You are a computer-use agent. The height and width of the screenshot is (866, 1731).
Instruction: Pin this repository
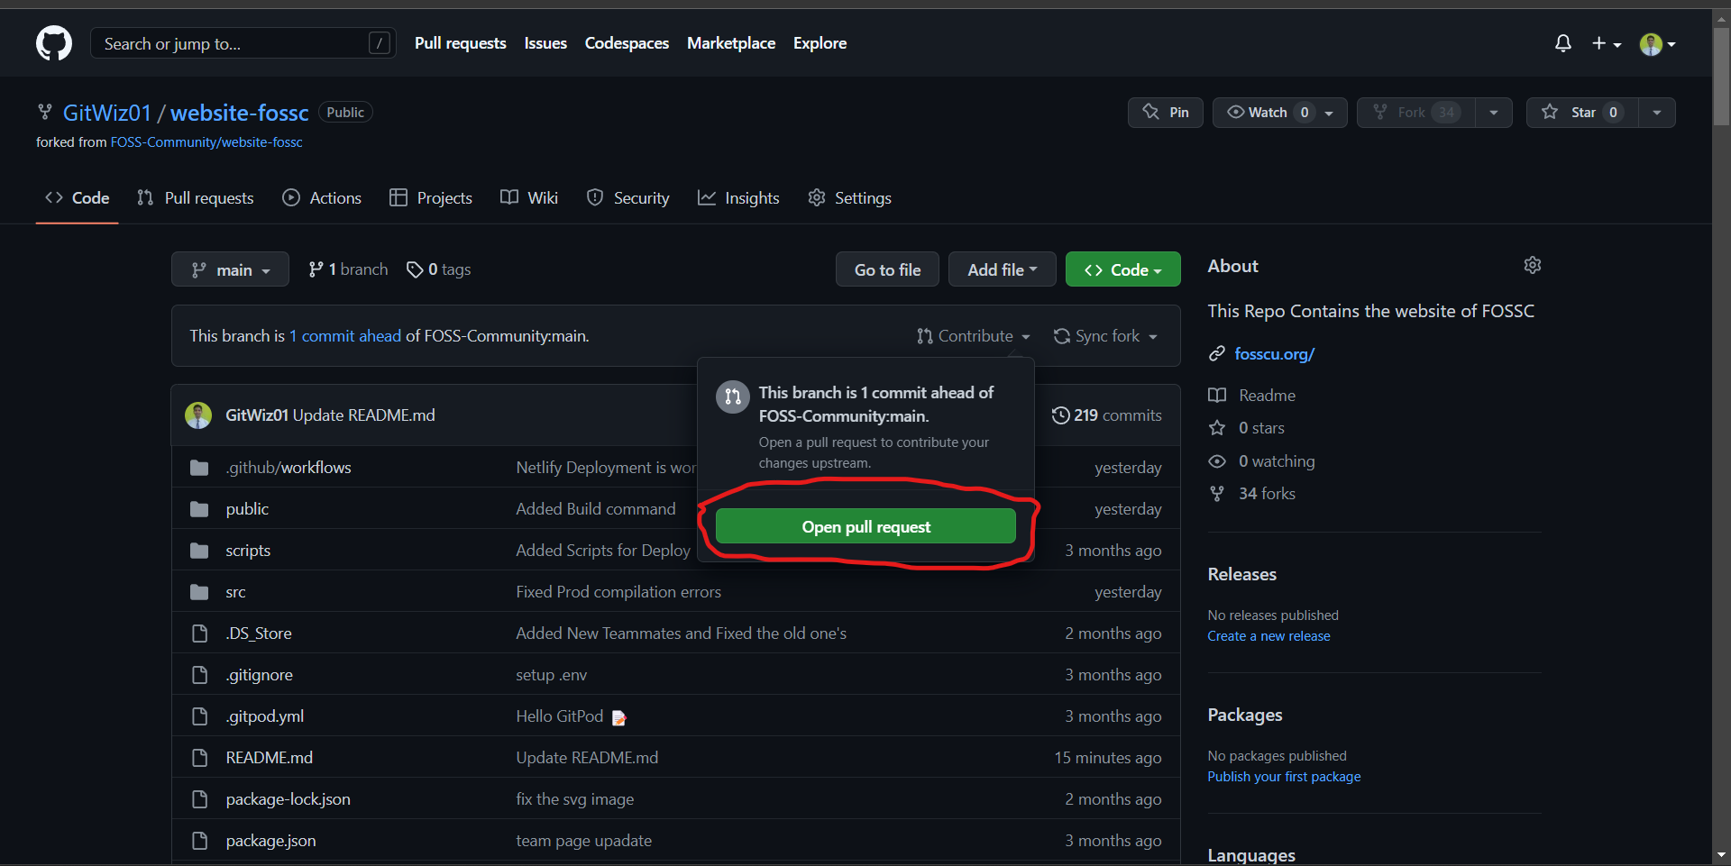pos(1166,113)
